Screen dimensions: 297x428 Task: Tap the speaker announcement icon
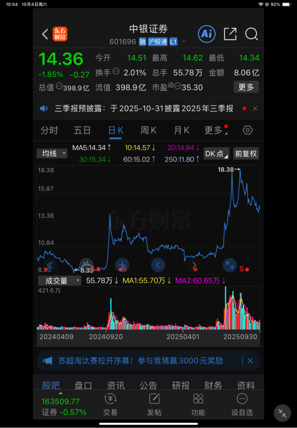coord(44,109)
